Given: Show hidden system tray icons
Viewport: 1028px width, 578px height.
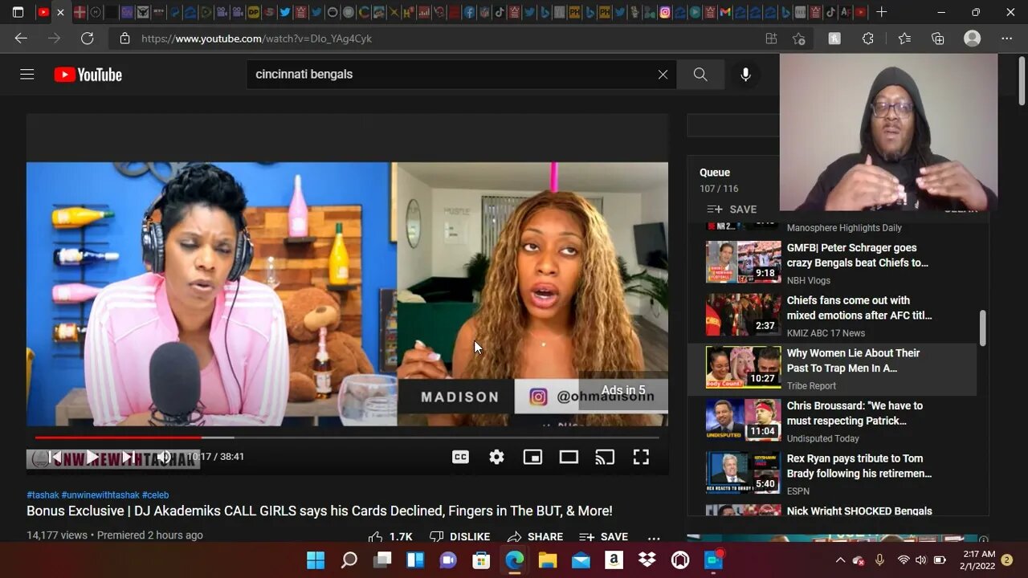Looking at the screenshot, I should tap(840, 560).
